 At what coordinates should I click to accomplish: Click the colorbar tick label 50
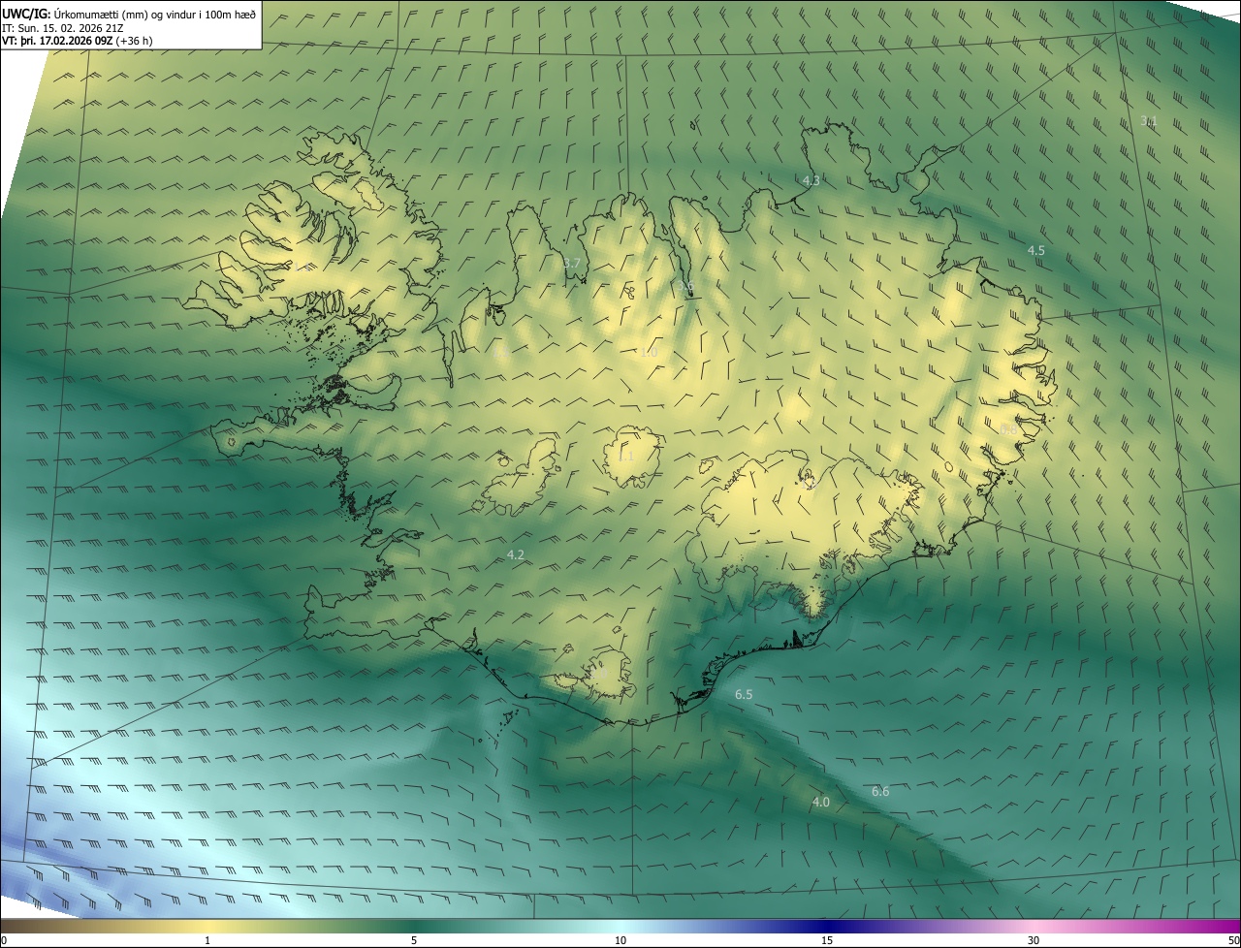click(1233, 940)
